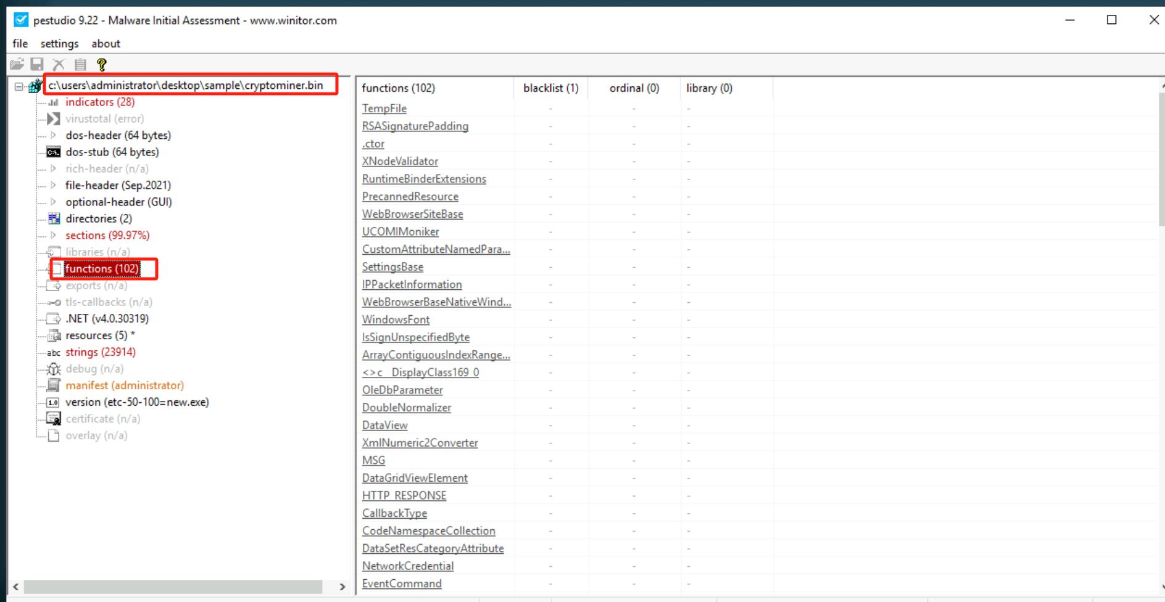Sort by the functions (102) column header
This screenshot has height=602, width=1165.
pos(435,88)
